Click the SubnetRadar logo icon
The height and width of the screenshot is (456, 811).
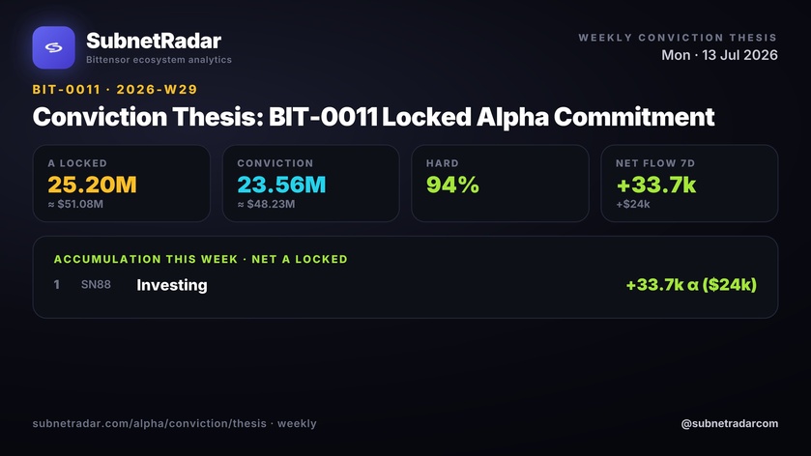[54, 47]
